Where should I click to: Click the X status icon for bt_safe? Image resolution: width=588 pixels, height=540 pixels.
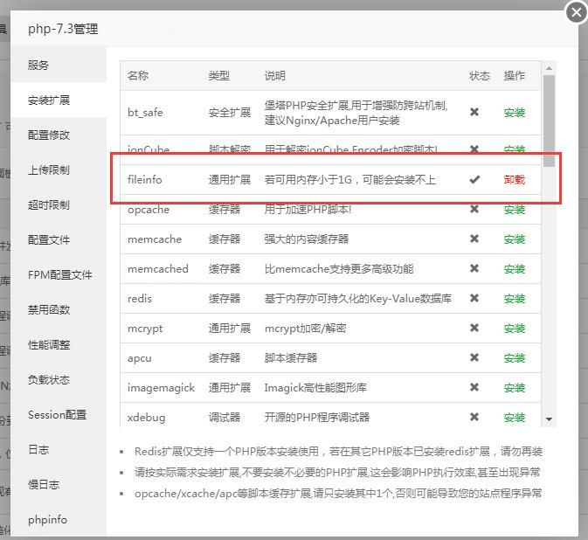(474, 113)
